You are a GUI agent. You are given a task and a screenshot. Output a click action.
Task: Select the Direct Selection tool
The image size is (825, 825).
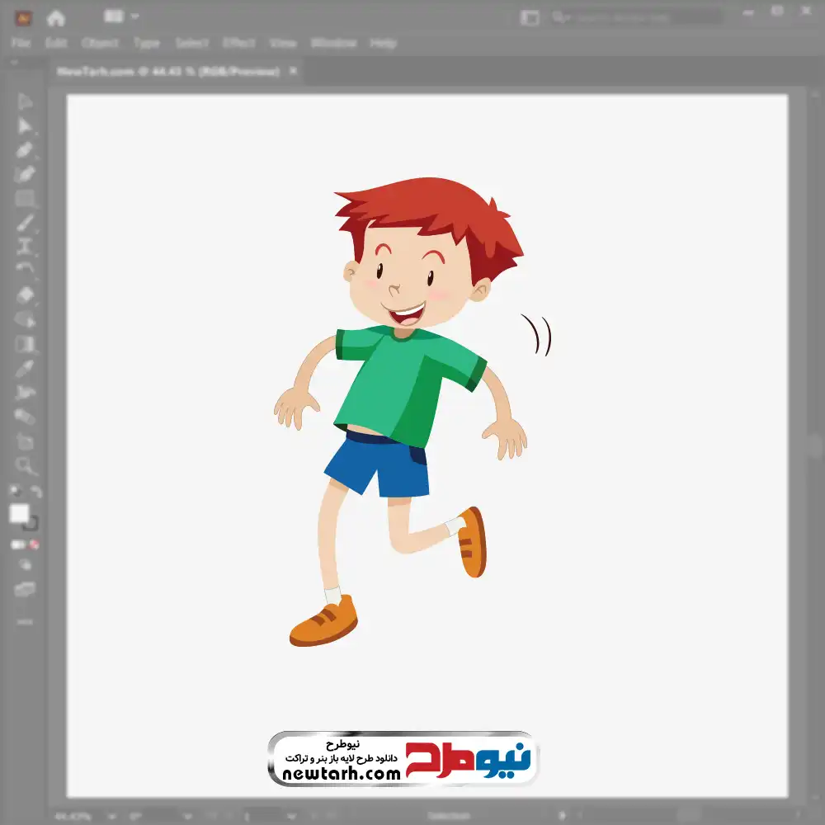(25, 126)
